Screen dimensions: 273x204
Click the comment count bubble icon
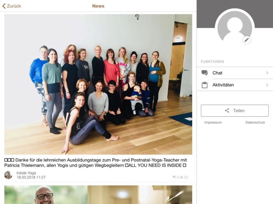coord(174,177)
